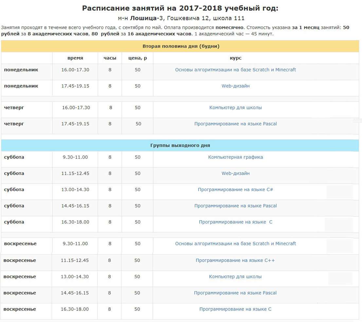Screen dimensions: 362x322
Task: Click the воскресенье label in 16.30-18.00 row
Action: (x=20, y=309)
